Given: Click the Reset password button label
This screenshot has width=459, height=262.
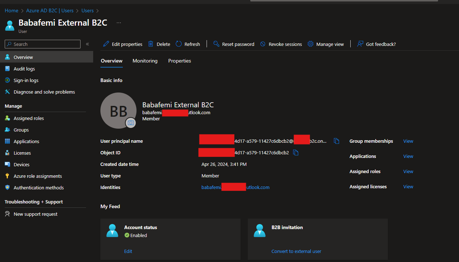Looking at the screenshot, I should (238, 44).
